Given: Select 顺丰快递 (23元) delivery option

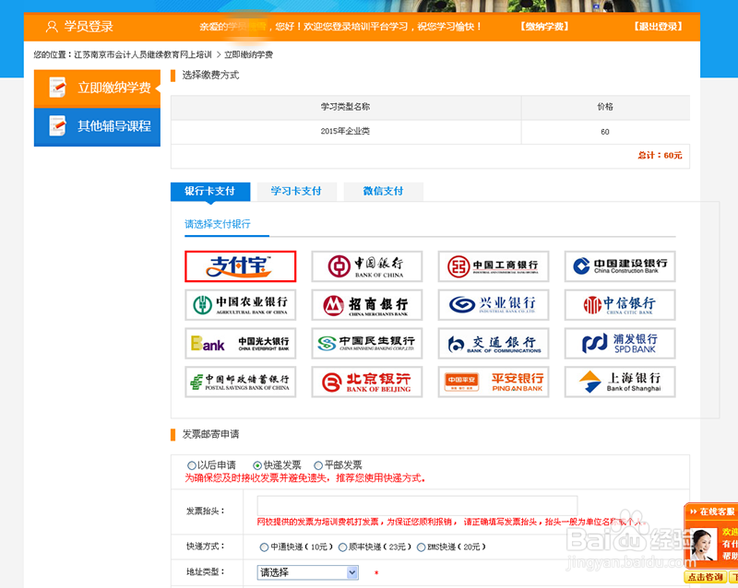Looking at the screenshot, I should click(342, 547).
